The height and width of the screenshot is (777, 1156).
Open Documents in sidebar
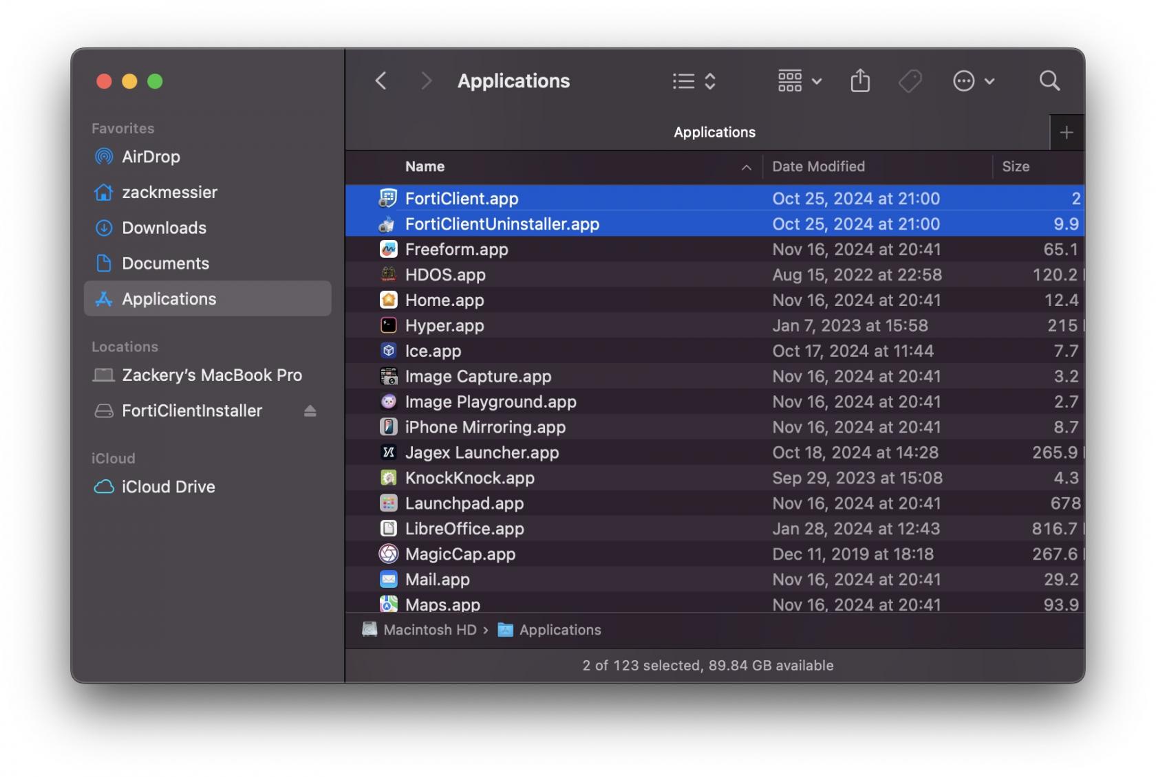point(207,263)
